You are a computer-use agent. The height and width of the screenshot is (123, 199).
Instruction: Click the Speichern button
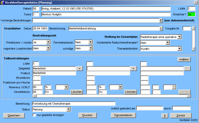14,115
